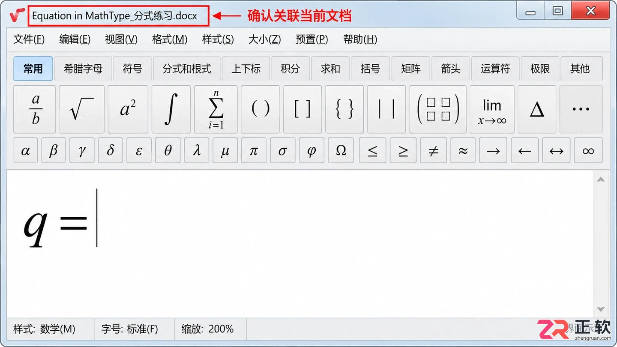Insert the summation sigma template
Viewport: 617px width, 347px height.
216,109
